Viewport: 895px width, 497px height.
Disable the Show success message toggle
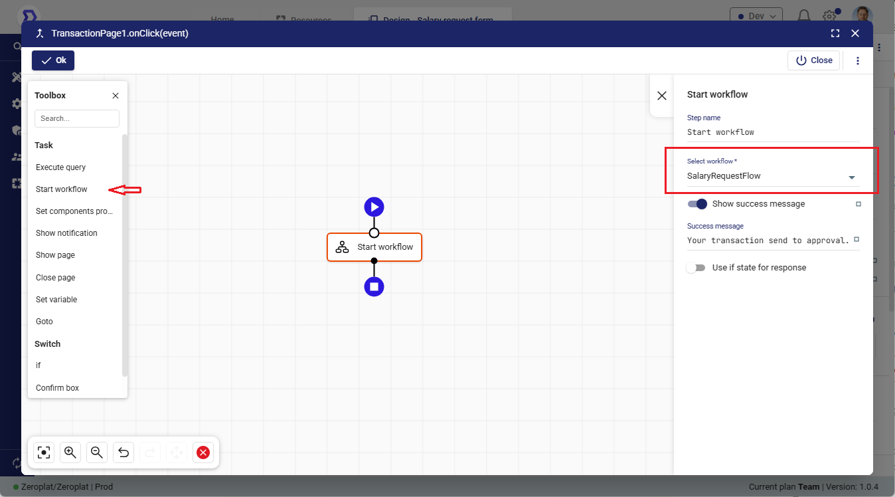(x=697, y=204)
